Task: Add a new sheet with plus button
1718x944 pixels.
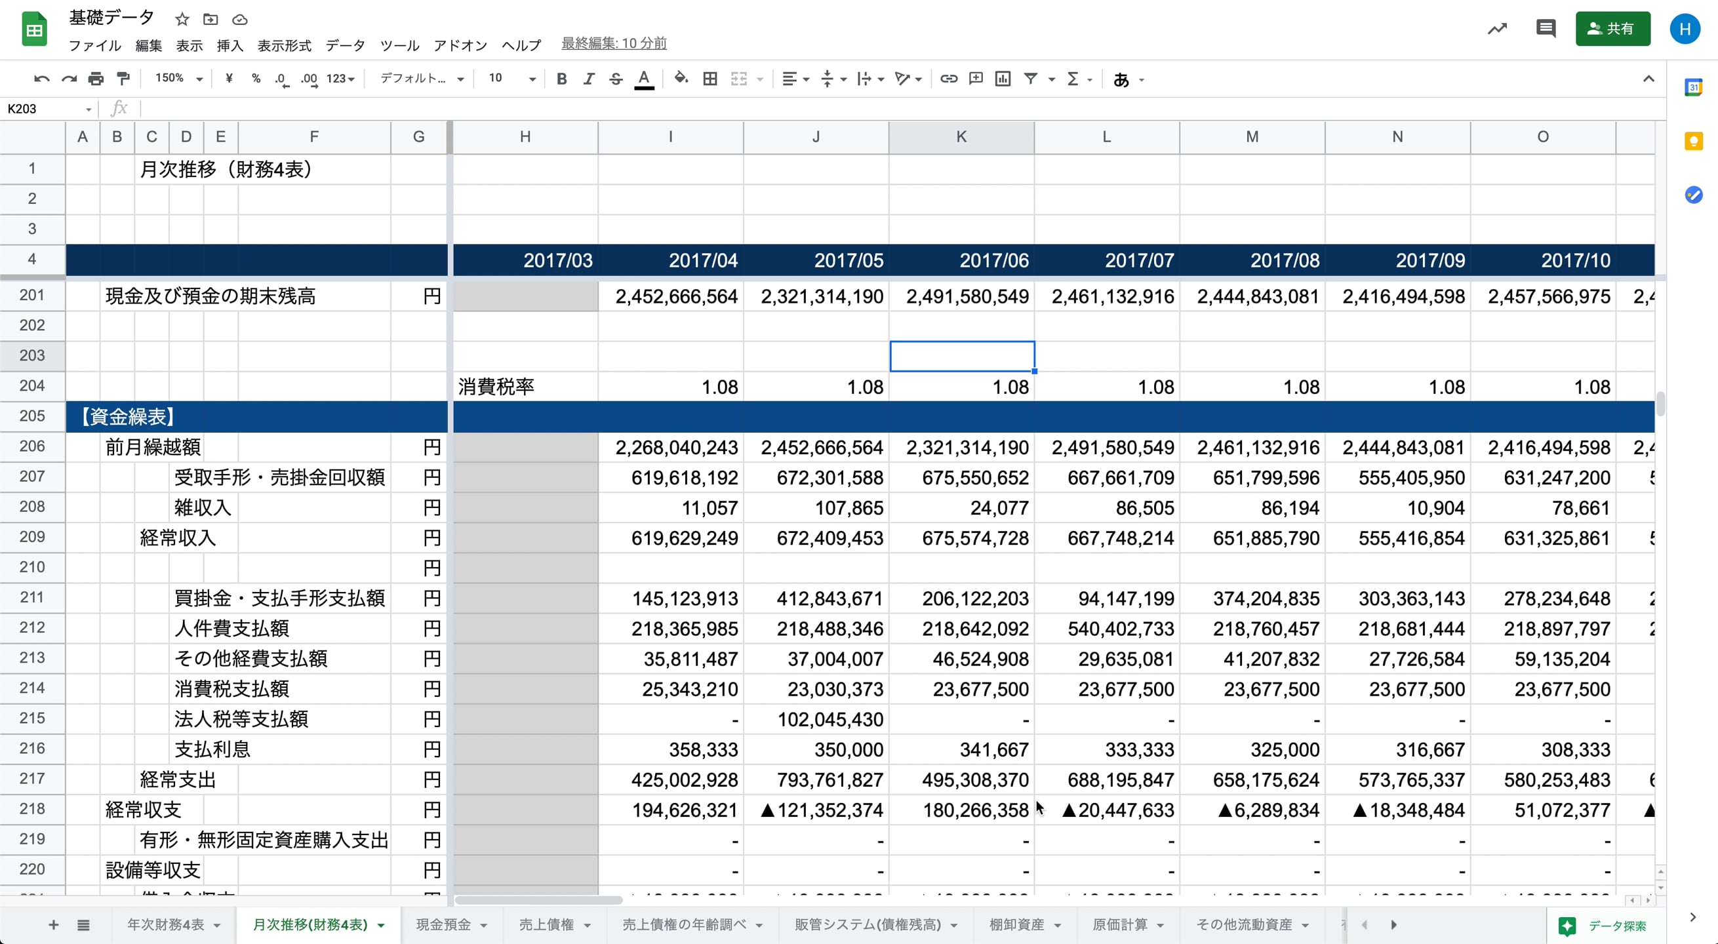Action: click(53, 925)
